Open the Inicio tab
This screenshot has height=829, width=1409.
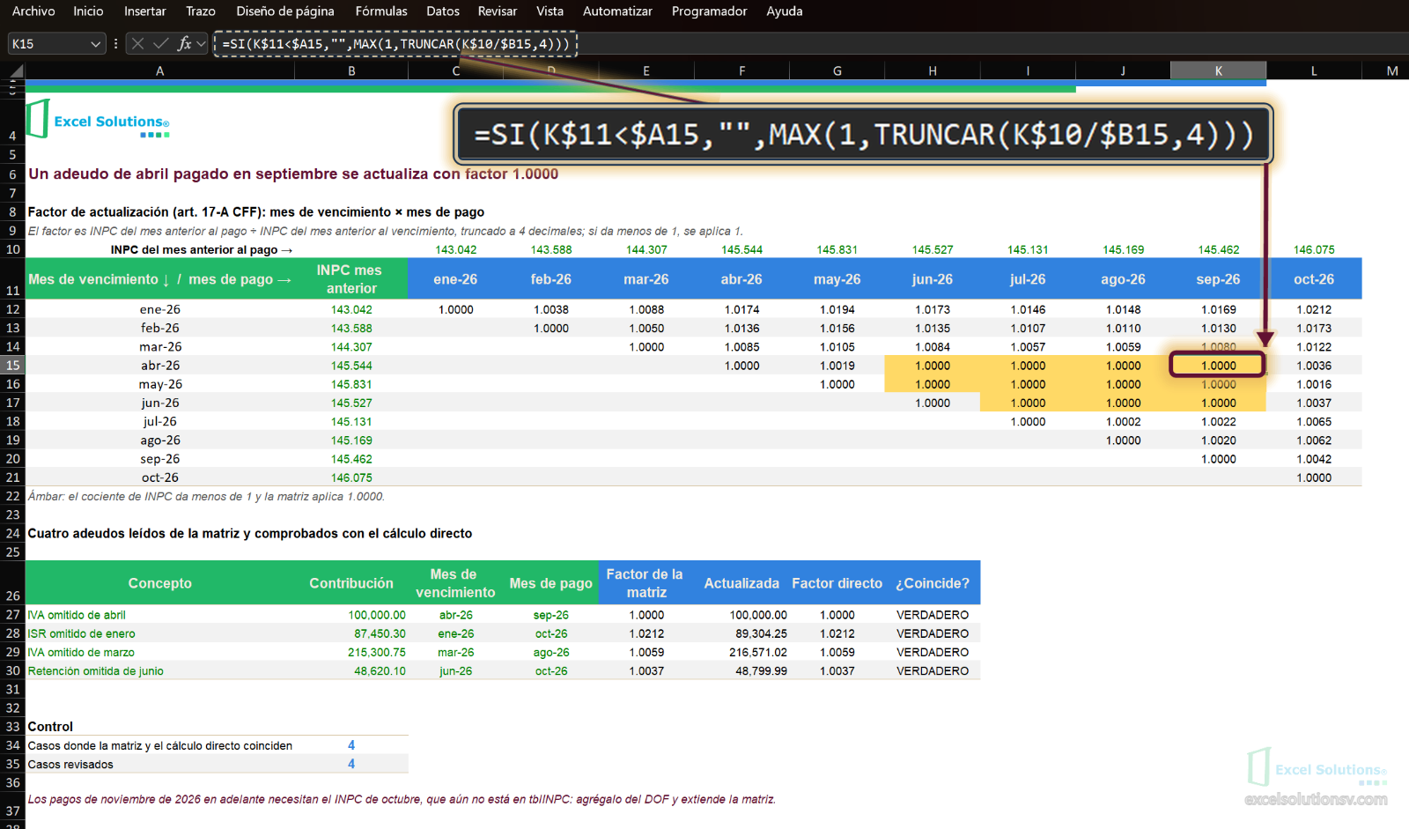(88, 11)
